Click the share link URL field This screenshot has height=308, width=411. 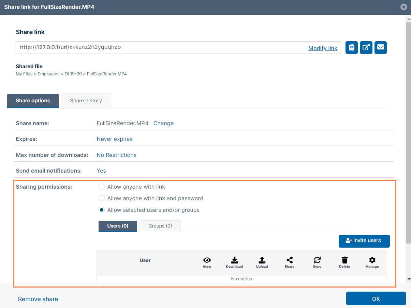160,47
